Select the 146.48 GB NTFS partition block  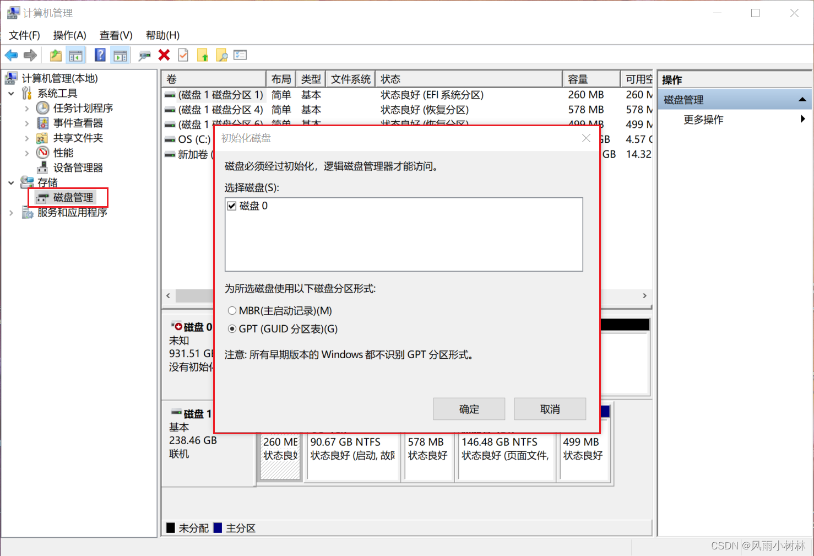tap(507, 456)
